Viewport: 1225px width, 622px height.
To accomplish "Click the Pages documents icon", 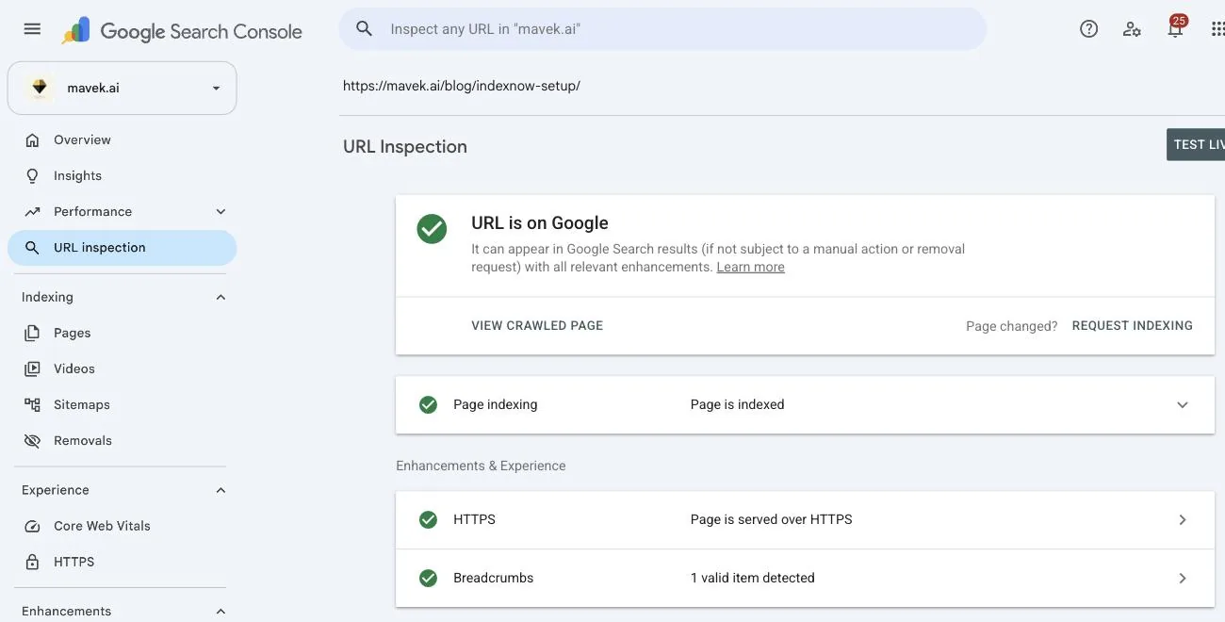I will (32, 333).
